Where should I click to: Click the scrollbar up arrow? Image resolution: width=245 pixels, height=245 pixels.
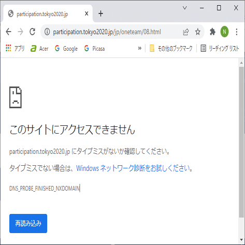coord(241,63)
